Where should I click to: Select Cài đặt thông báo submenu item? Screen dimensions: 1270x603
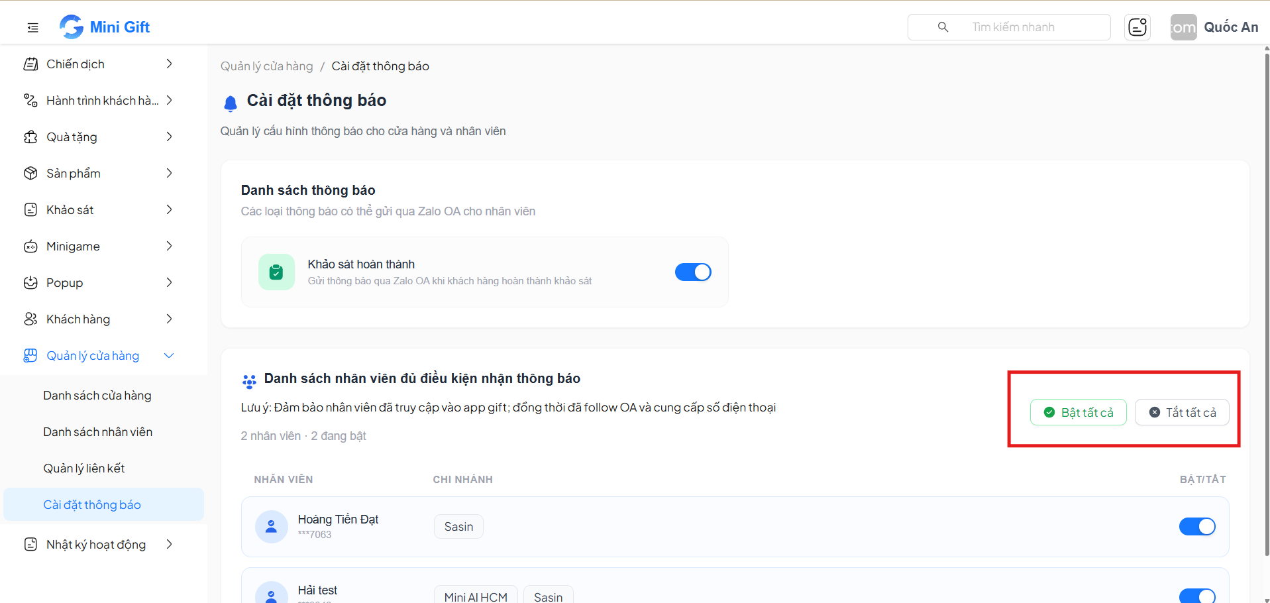104,505
